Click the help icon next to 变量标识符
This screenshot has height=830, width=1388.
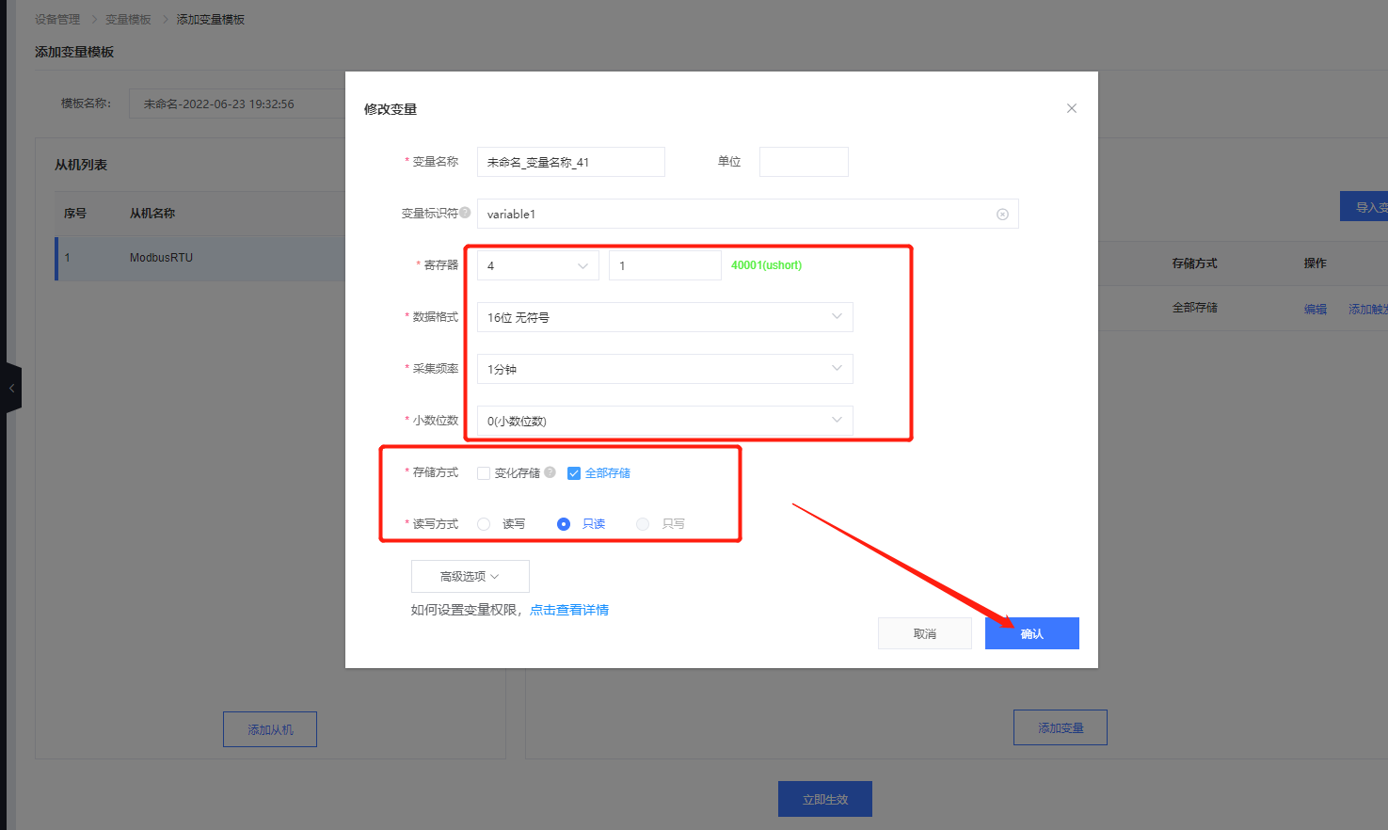click(465, 213)
